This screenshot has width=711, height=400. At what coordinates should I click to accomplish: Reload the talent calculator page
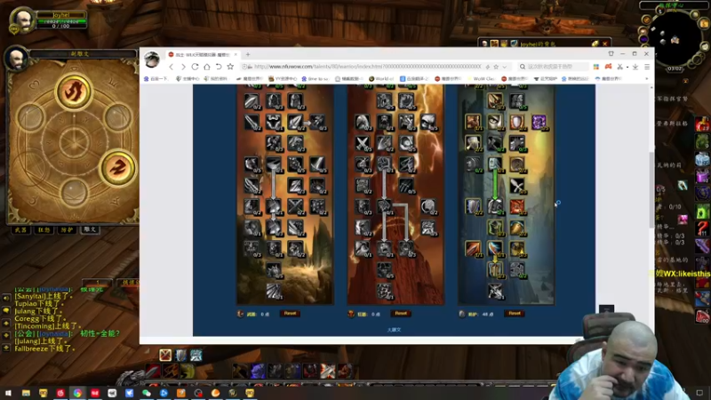pos(195,67)
